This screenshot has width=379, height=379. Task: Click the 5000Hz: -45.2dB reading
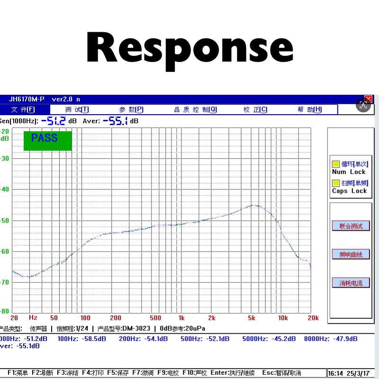pos(269,339)
